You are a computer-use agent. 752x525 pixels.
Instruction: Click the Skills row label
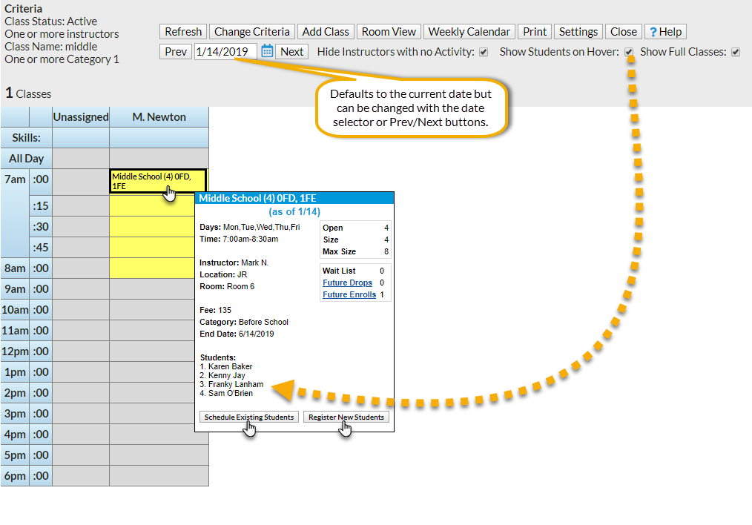pyautogui.click(x=27, y=138)
